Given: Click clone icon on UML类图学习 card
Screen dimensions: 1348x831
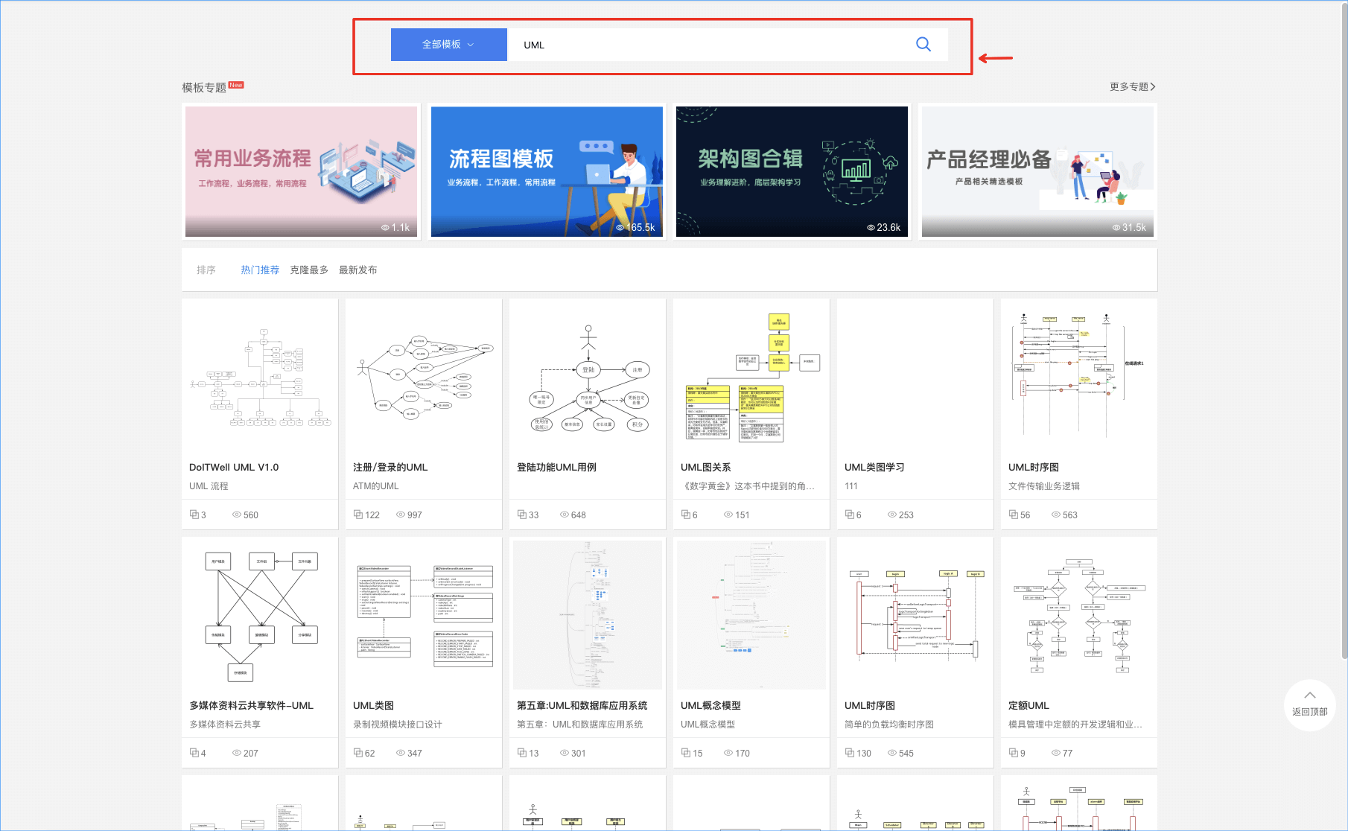Looking at the screenshot, I should (849, 515).
